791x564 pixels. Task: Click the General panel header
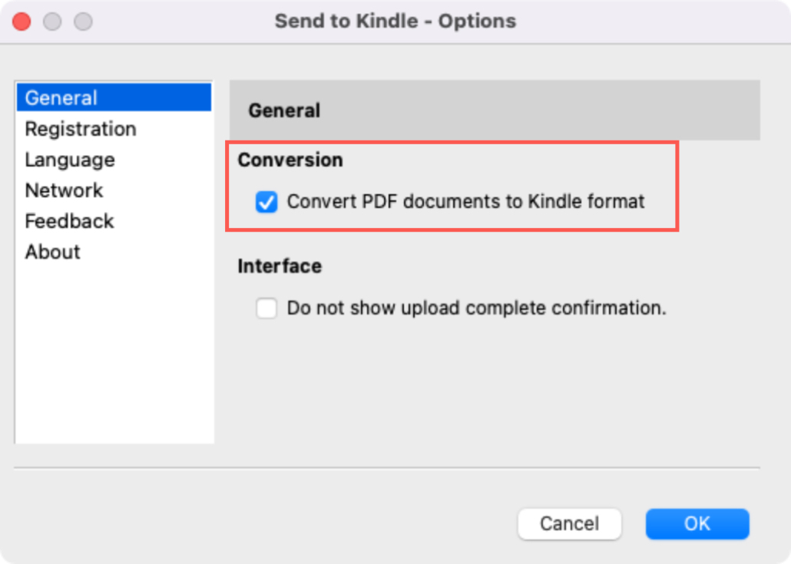click(495, 110)
